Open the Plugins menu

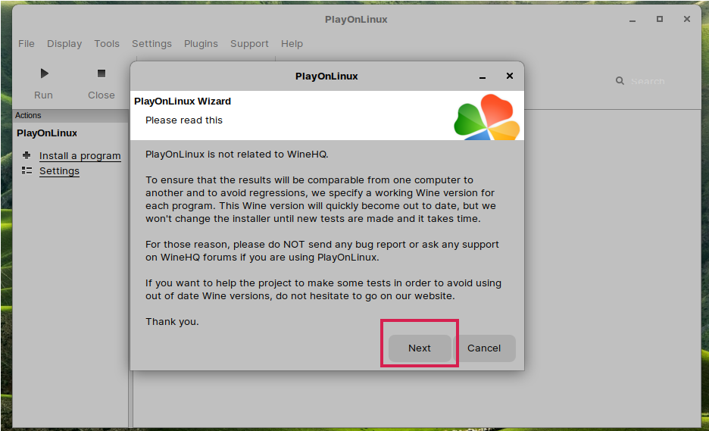(201, 44)
